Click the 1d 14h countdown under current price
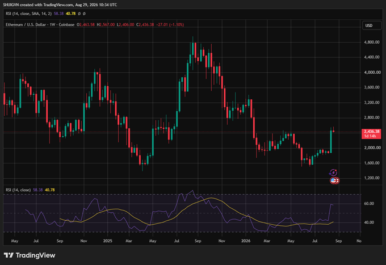Viewport: 386px width, 265px height. (x=370, y=136)
